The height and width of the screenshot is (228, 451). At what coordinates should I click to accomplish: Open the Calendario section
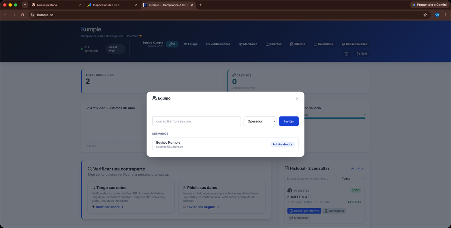(x=323, y=44)
